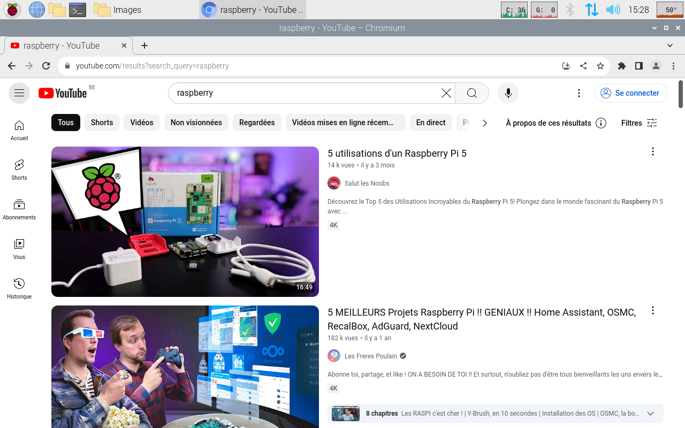Open the Filtres panel
Screen dimensions: 685x428
[639, 123]
